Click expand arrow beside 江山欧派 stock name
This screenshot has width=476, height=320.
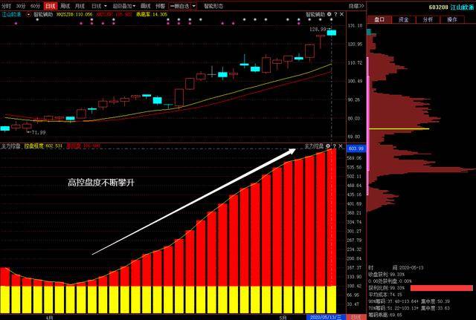point(28,14)
